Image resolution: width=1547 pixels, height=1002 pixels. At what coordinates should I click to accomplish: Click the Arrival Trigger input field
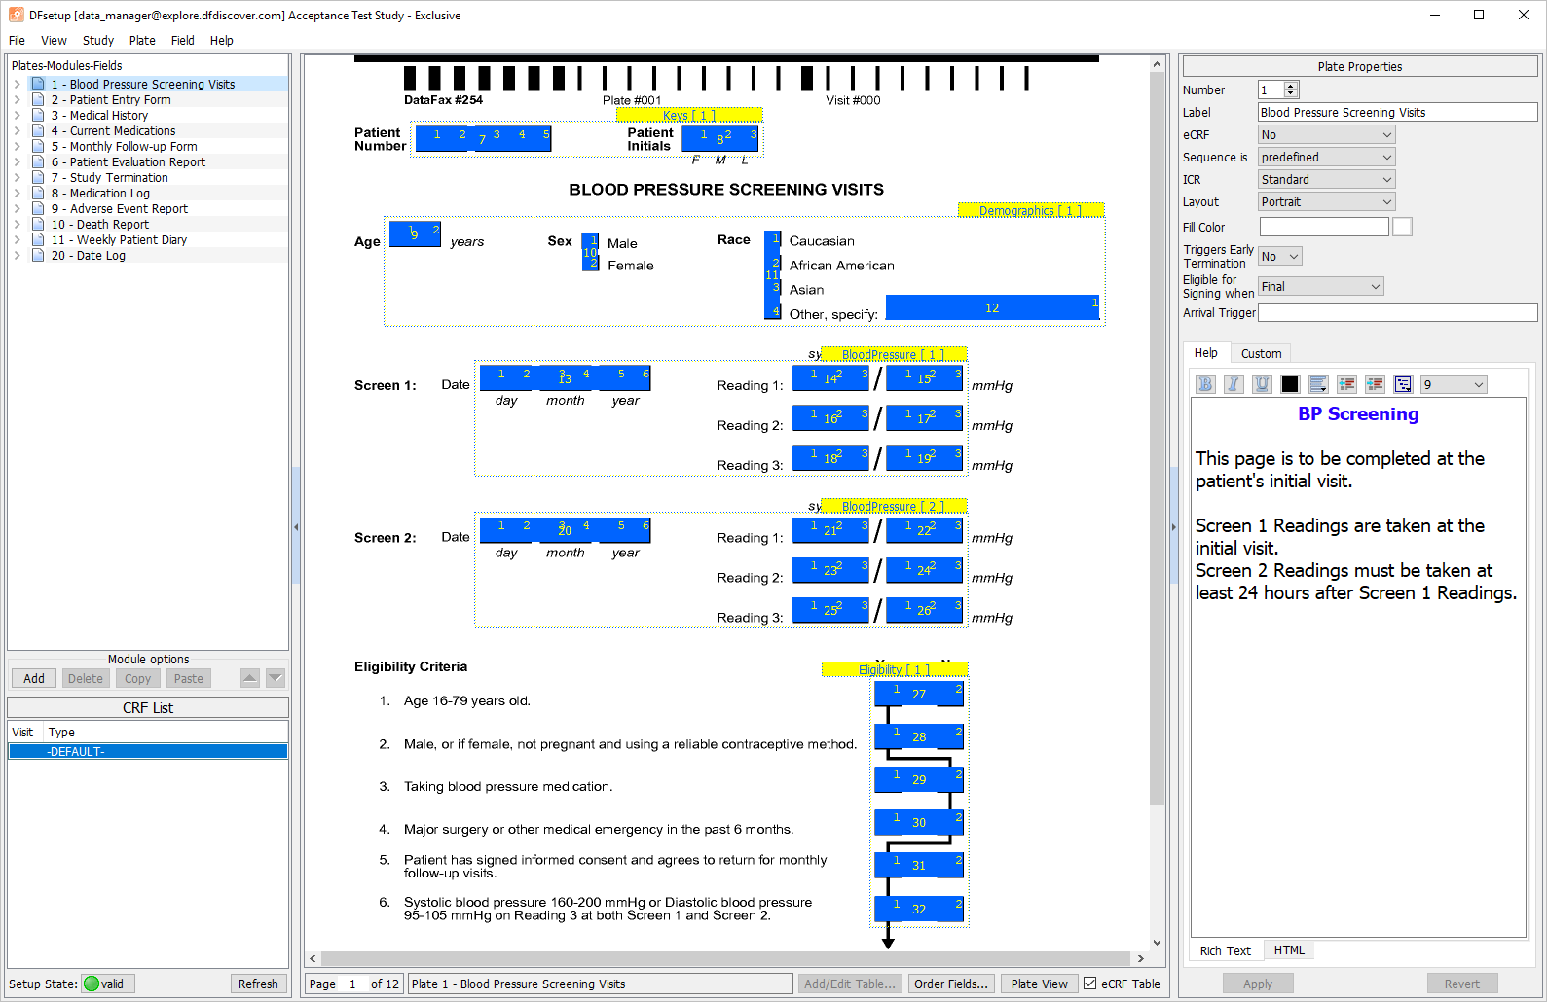pyautogui.click(x=1397, y=312)
